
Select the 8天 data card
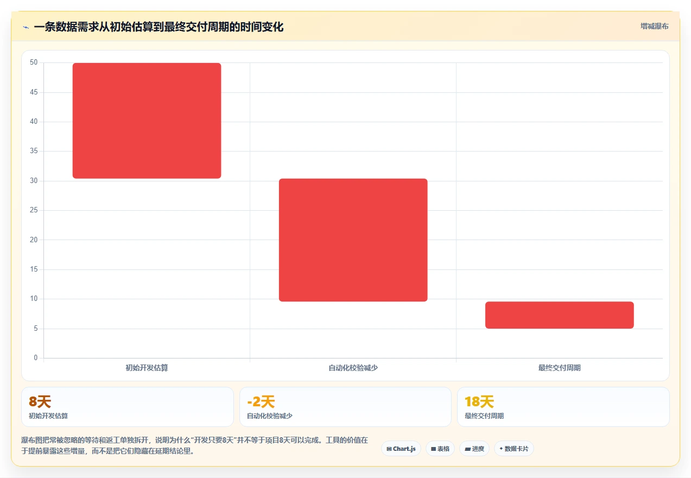click(128, 407)
